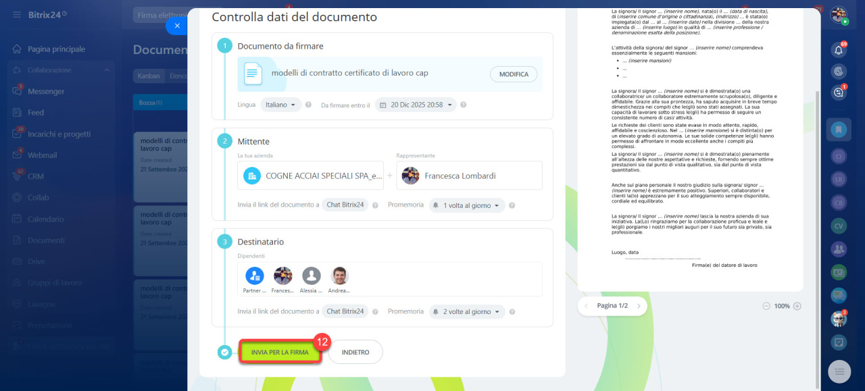Open sender reminder '1 volta al giorno' dropdown

coord(467,205)
